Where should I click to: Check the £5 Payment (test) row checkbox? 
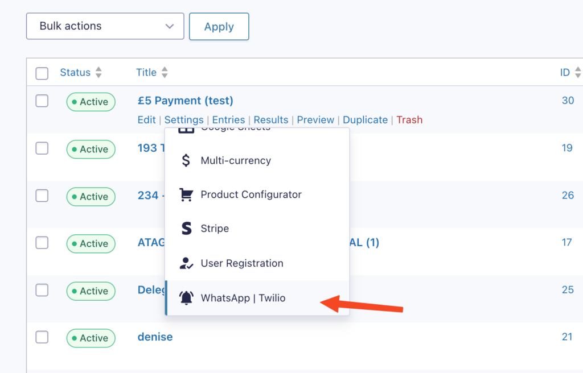(42, 101)
